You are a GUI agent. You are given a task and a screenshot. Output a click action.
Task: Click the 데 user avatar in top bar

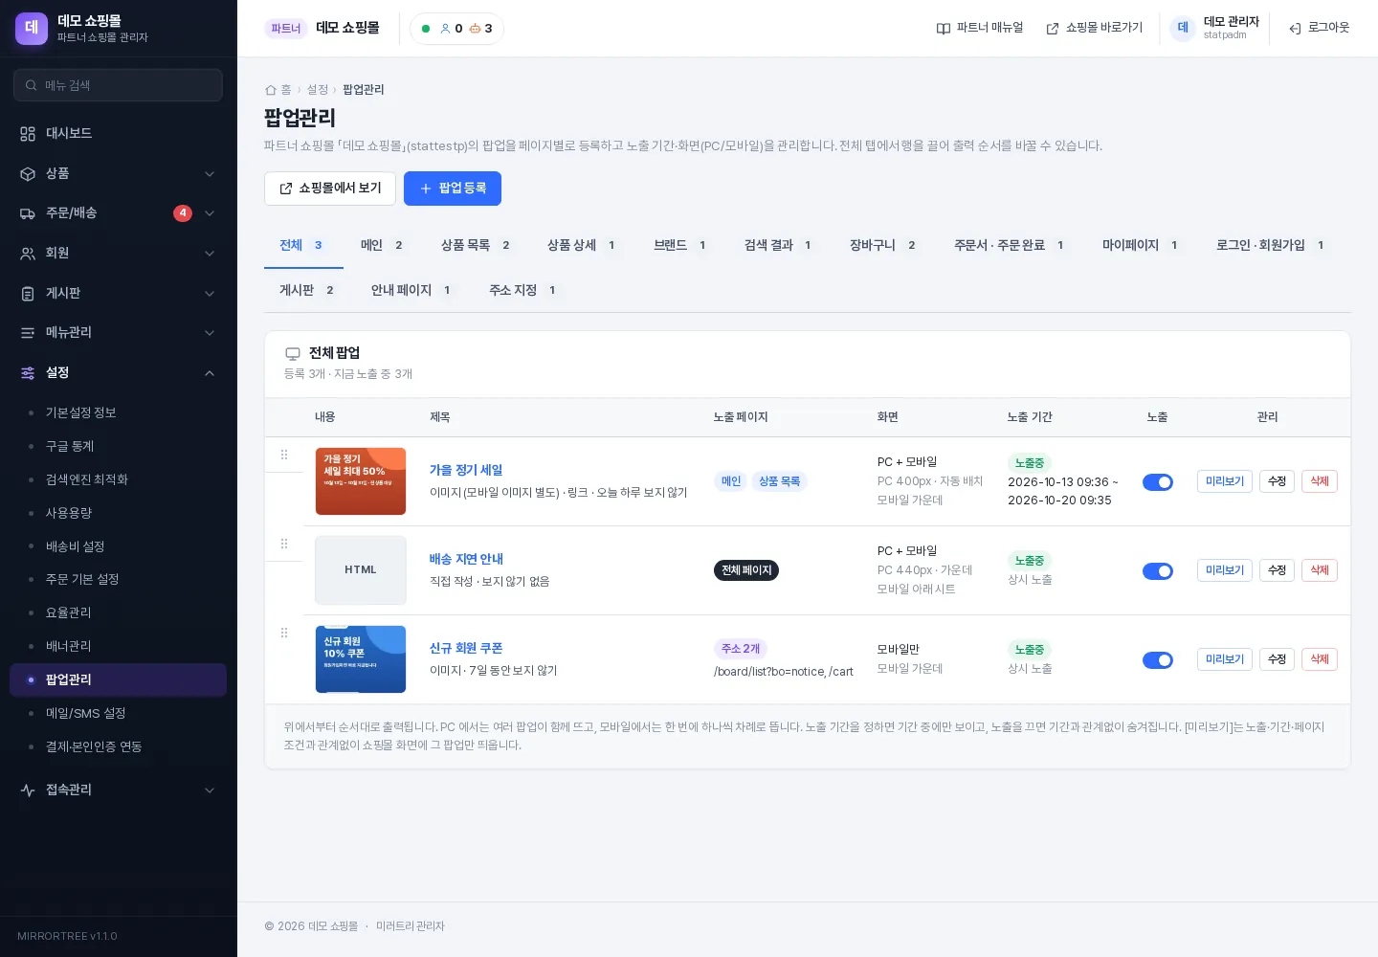click(1183, 28)
